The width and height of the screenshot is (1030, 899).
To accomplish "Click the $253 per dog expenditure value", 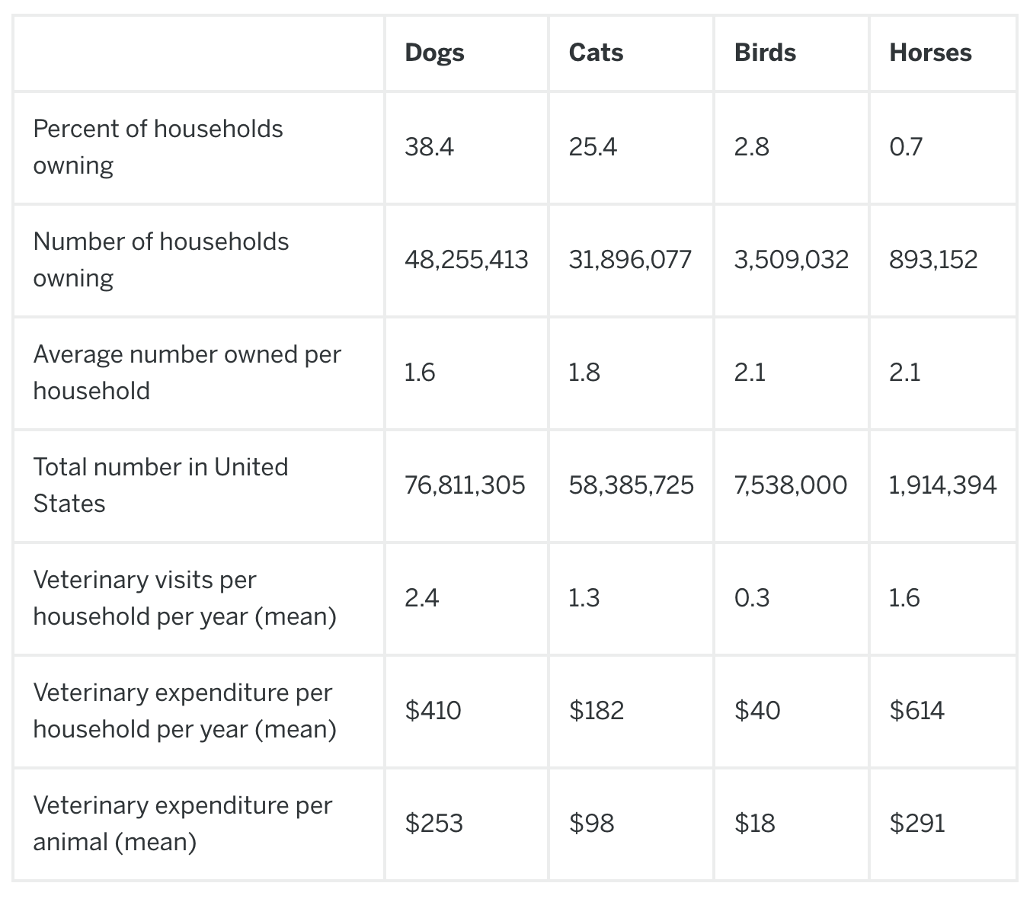I will [433, 824].
